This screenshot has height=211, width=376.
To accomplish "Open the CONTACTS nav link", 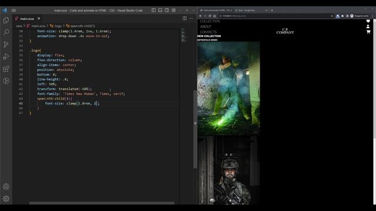I will [x=209, y=32].
